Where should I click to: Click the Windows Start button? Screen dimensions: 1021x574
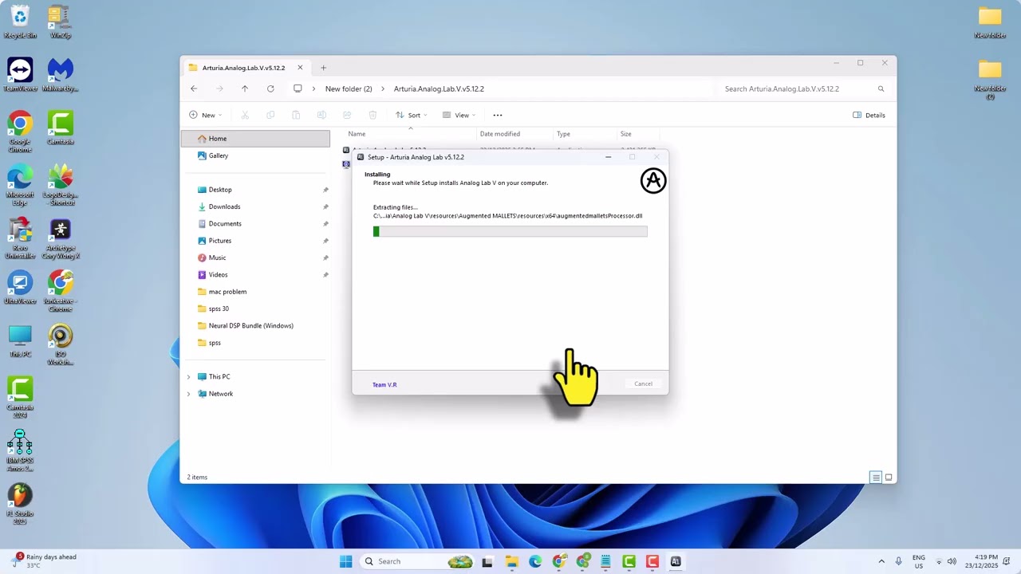(345, 561)
